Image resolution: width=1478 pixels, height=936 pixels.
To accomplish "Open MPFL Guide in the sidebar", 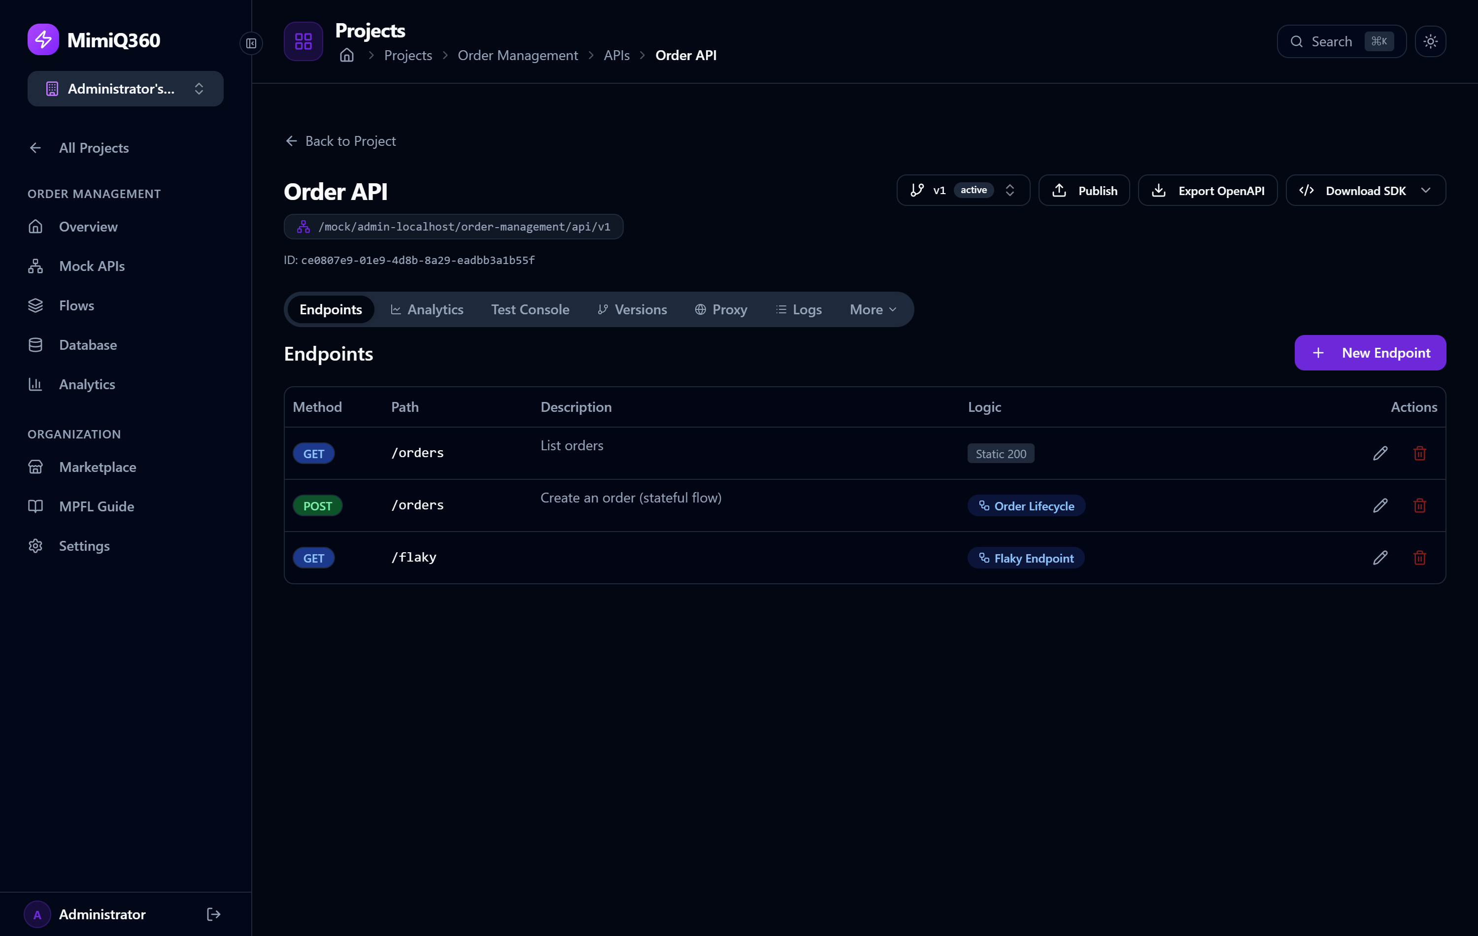I will click(x=125, y=506).
